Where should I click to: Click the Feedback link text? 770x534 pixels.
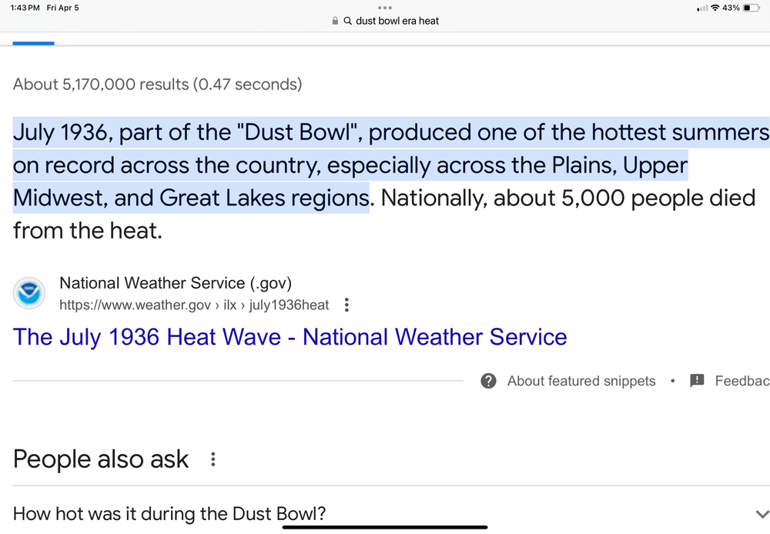point(742,381)
